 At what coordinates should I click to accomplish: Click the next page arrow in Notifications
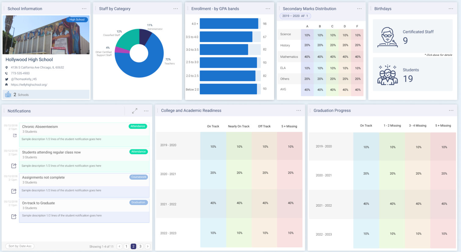[148, 246]
